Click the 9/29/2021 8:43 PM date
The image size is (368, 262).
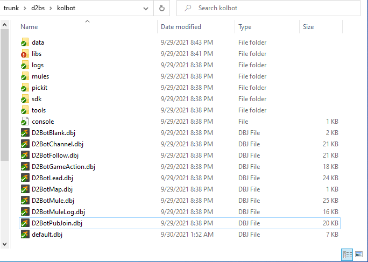point(187,43)
